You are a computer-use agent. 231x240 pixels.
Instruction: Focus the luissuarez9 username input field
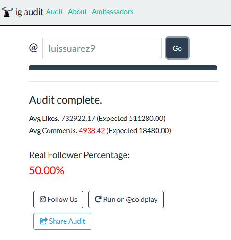pos(102,48)
